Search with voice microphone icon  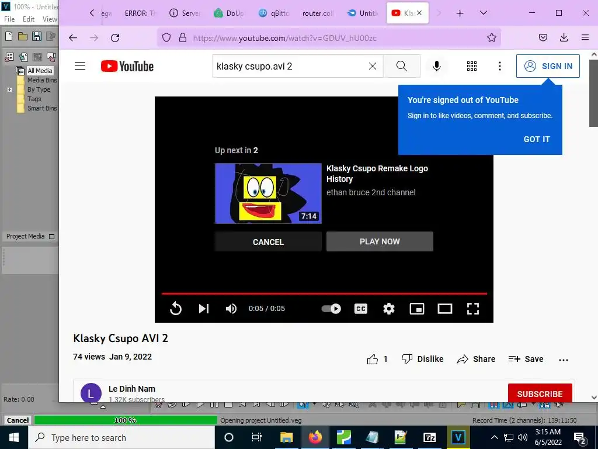pos(437,66)
